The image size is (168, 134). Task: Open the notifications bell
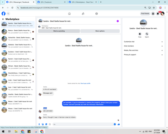[158, 14]
